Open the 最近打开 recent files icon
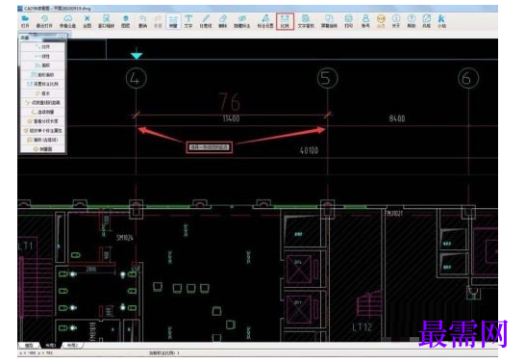526x364 pixels. click(44, 21)
